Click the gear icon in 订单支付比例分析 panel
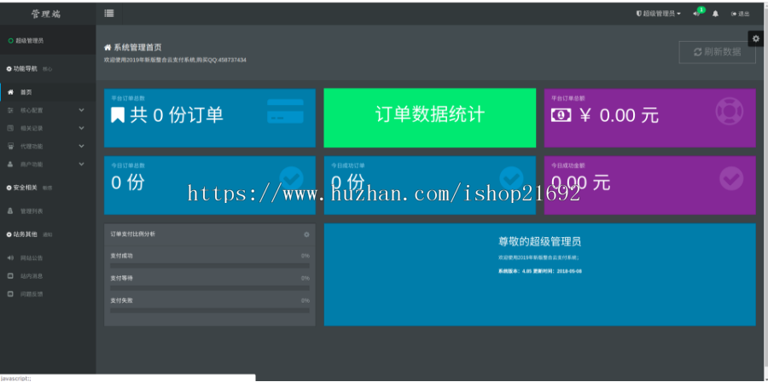768x382 pixels. click(x=306, y=234)
